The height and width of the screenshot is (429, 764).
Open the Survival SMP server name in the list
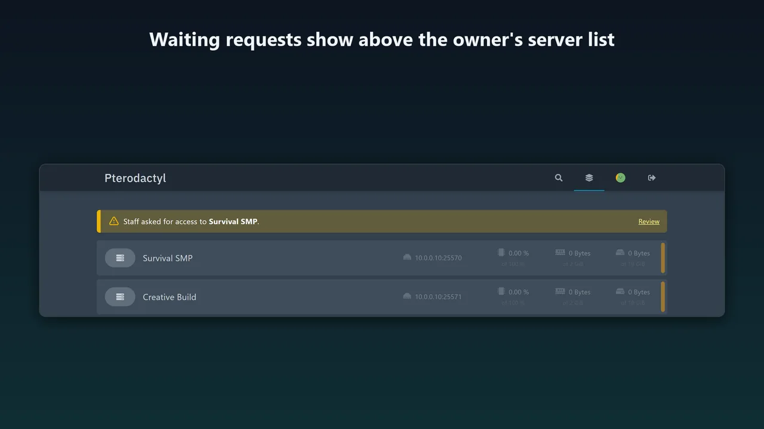168,258
